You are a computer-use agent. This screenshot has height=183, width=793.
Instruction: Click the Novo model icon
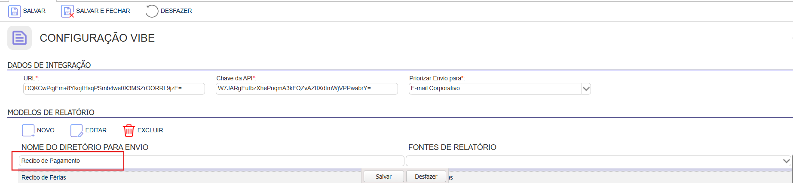[28, 131]
